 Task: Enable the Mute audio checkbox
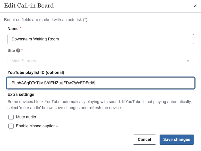pos(11,117)
